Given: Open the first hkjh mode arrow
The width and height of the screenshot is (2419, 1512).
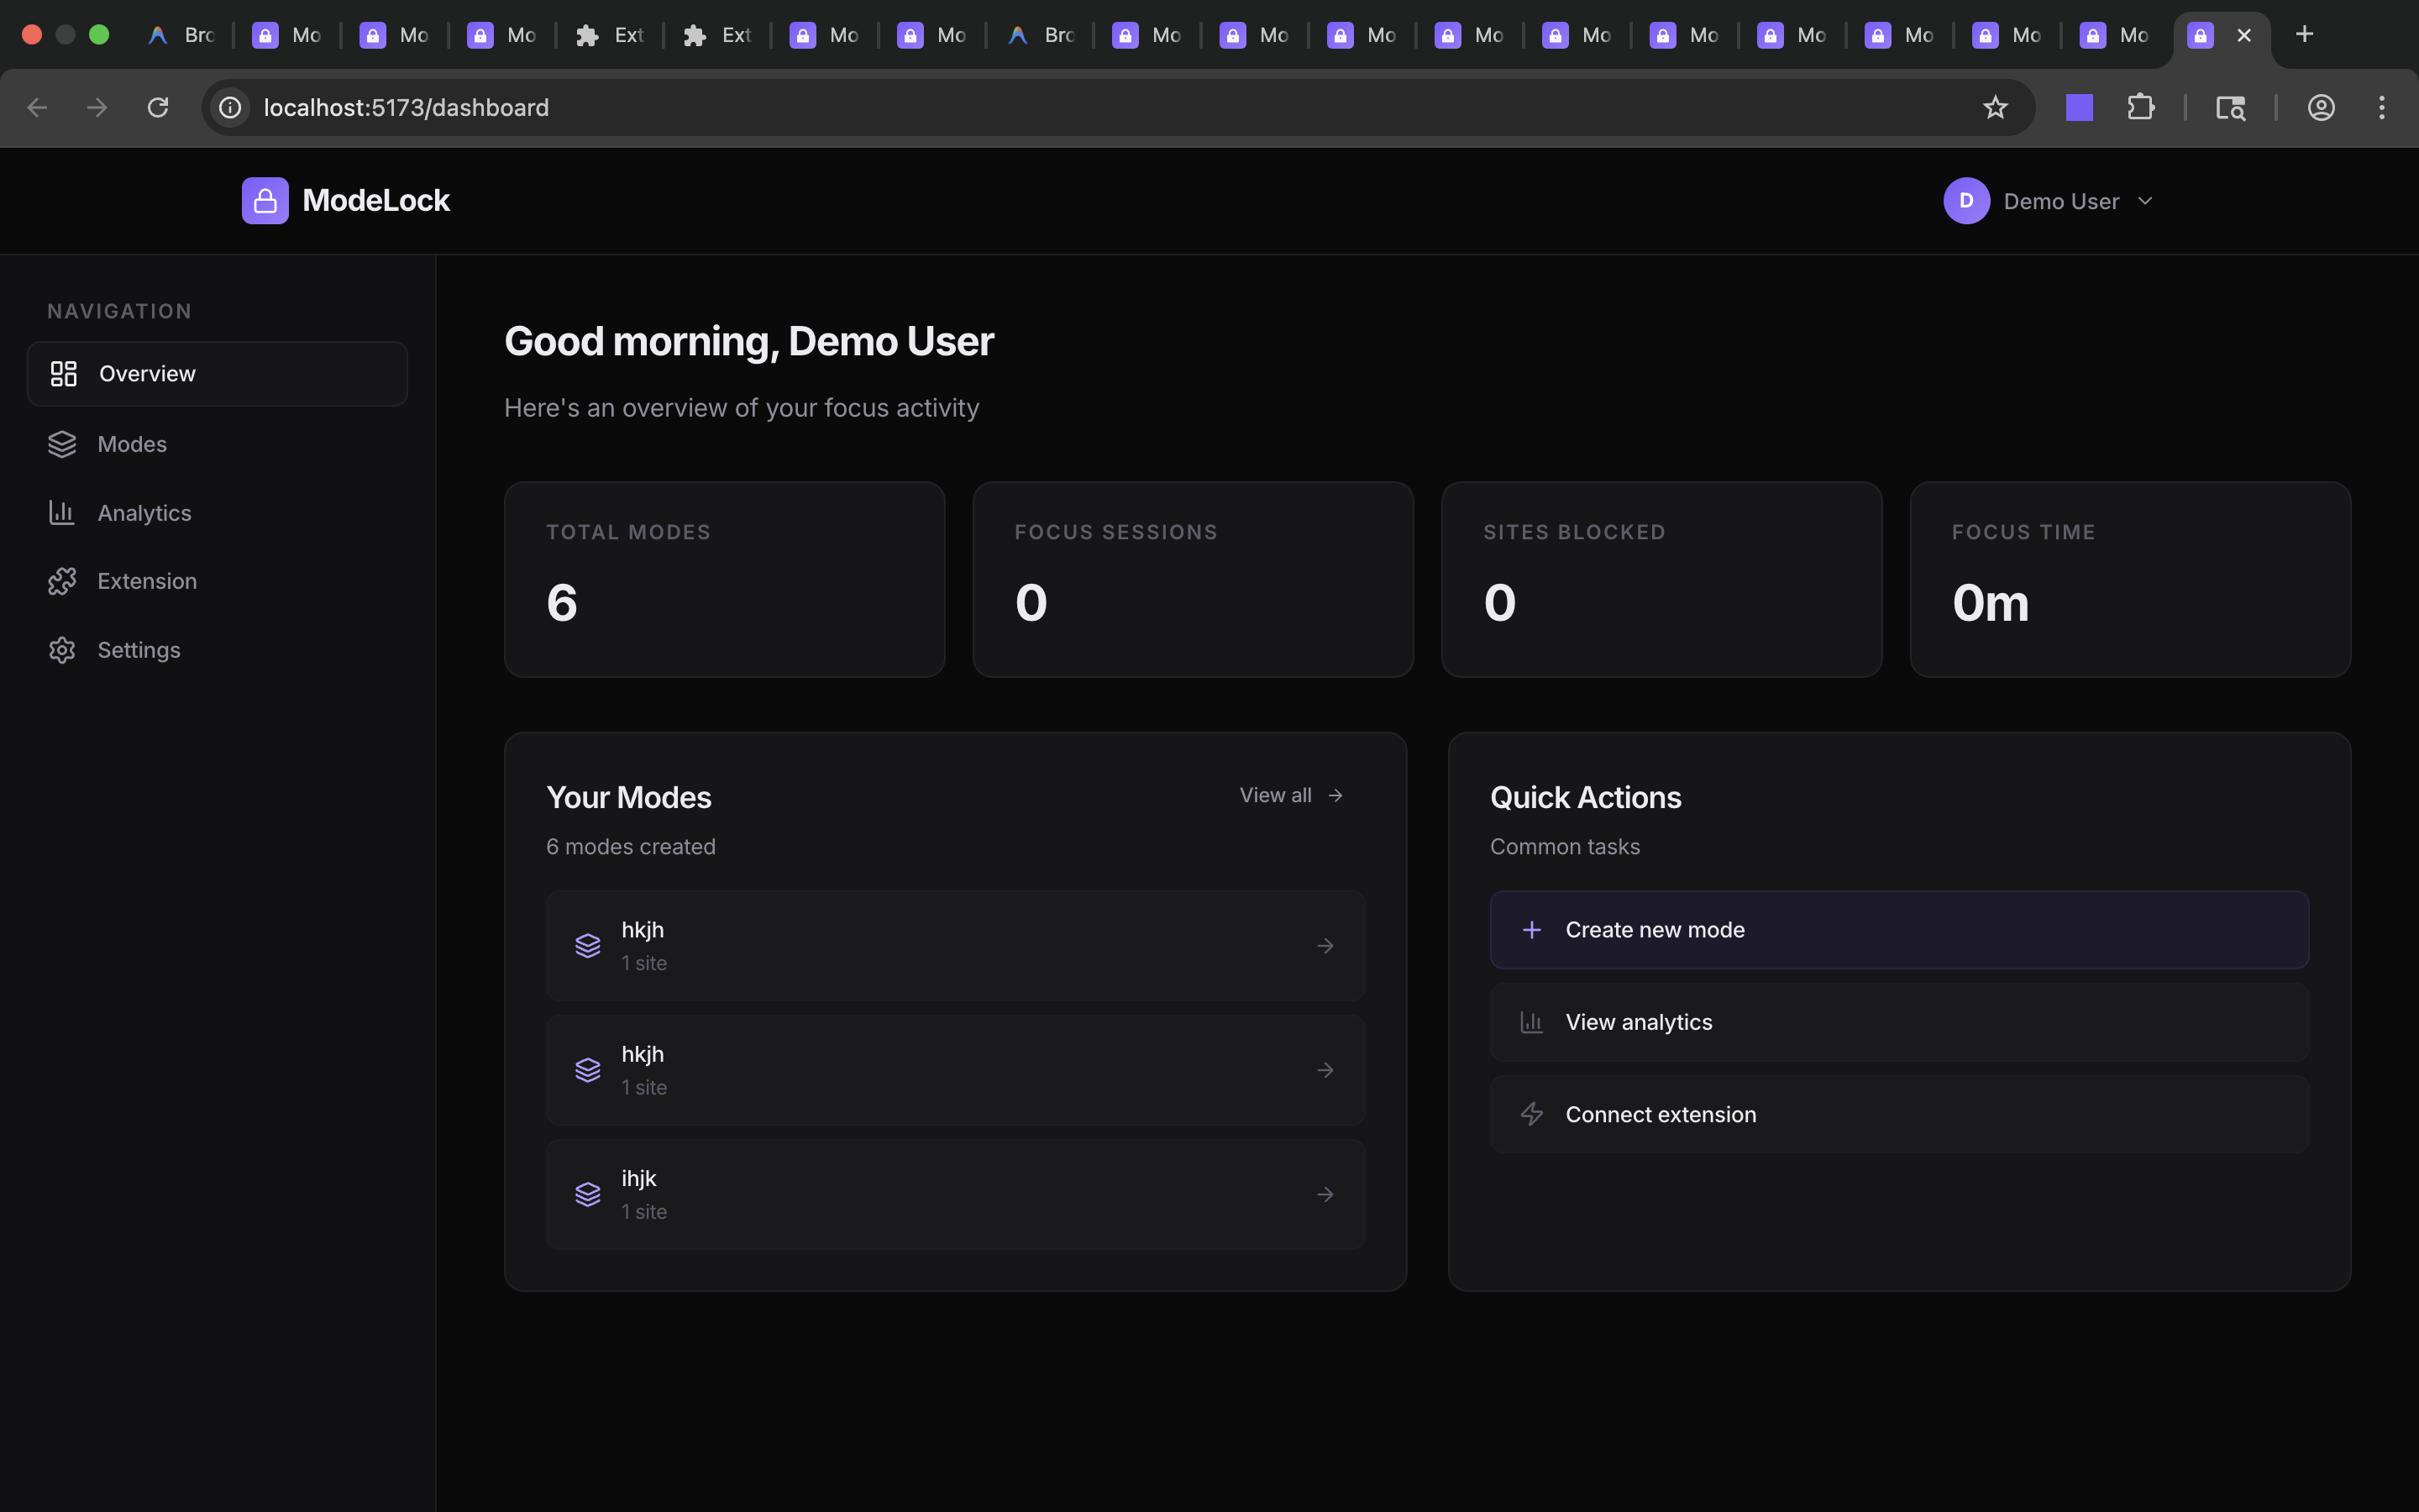Looking at the screenshot, I should [1325, 946].
